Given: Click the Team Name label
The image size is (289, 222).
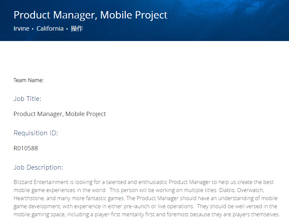Looking at the screenshot, I should (x=29, y=80).
